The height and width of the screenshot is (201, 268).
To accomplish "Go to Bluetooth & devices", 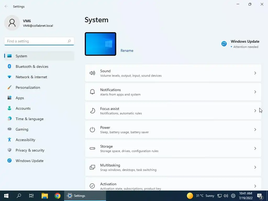I will (x=39, y=66).
